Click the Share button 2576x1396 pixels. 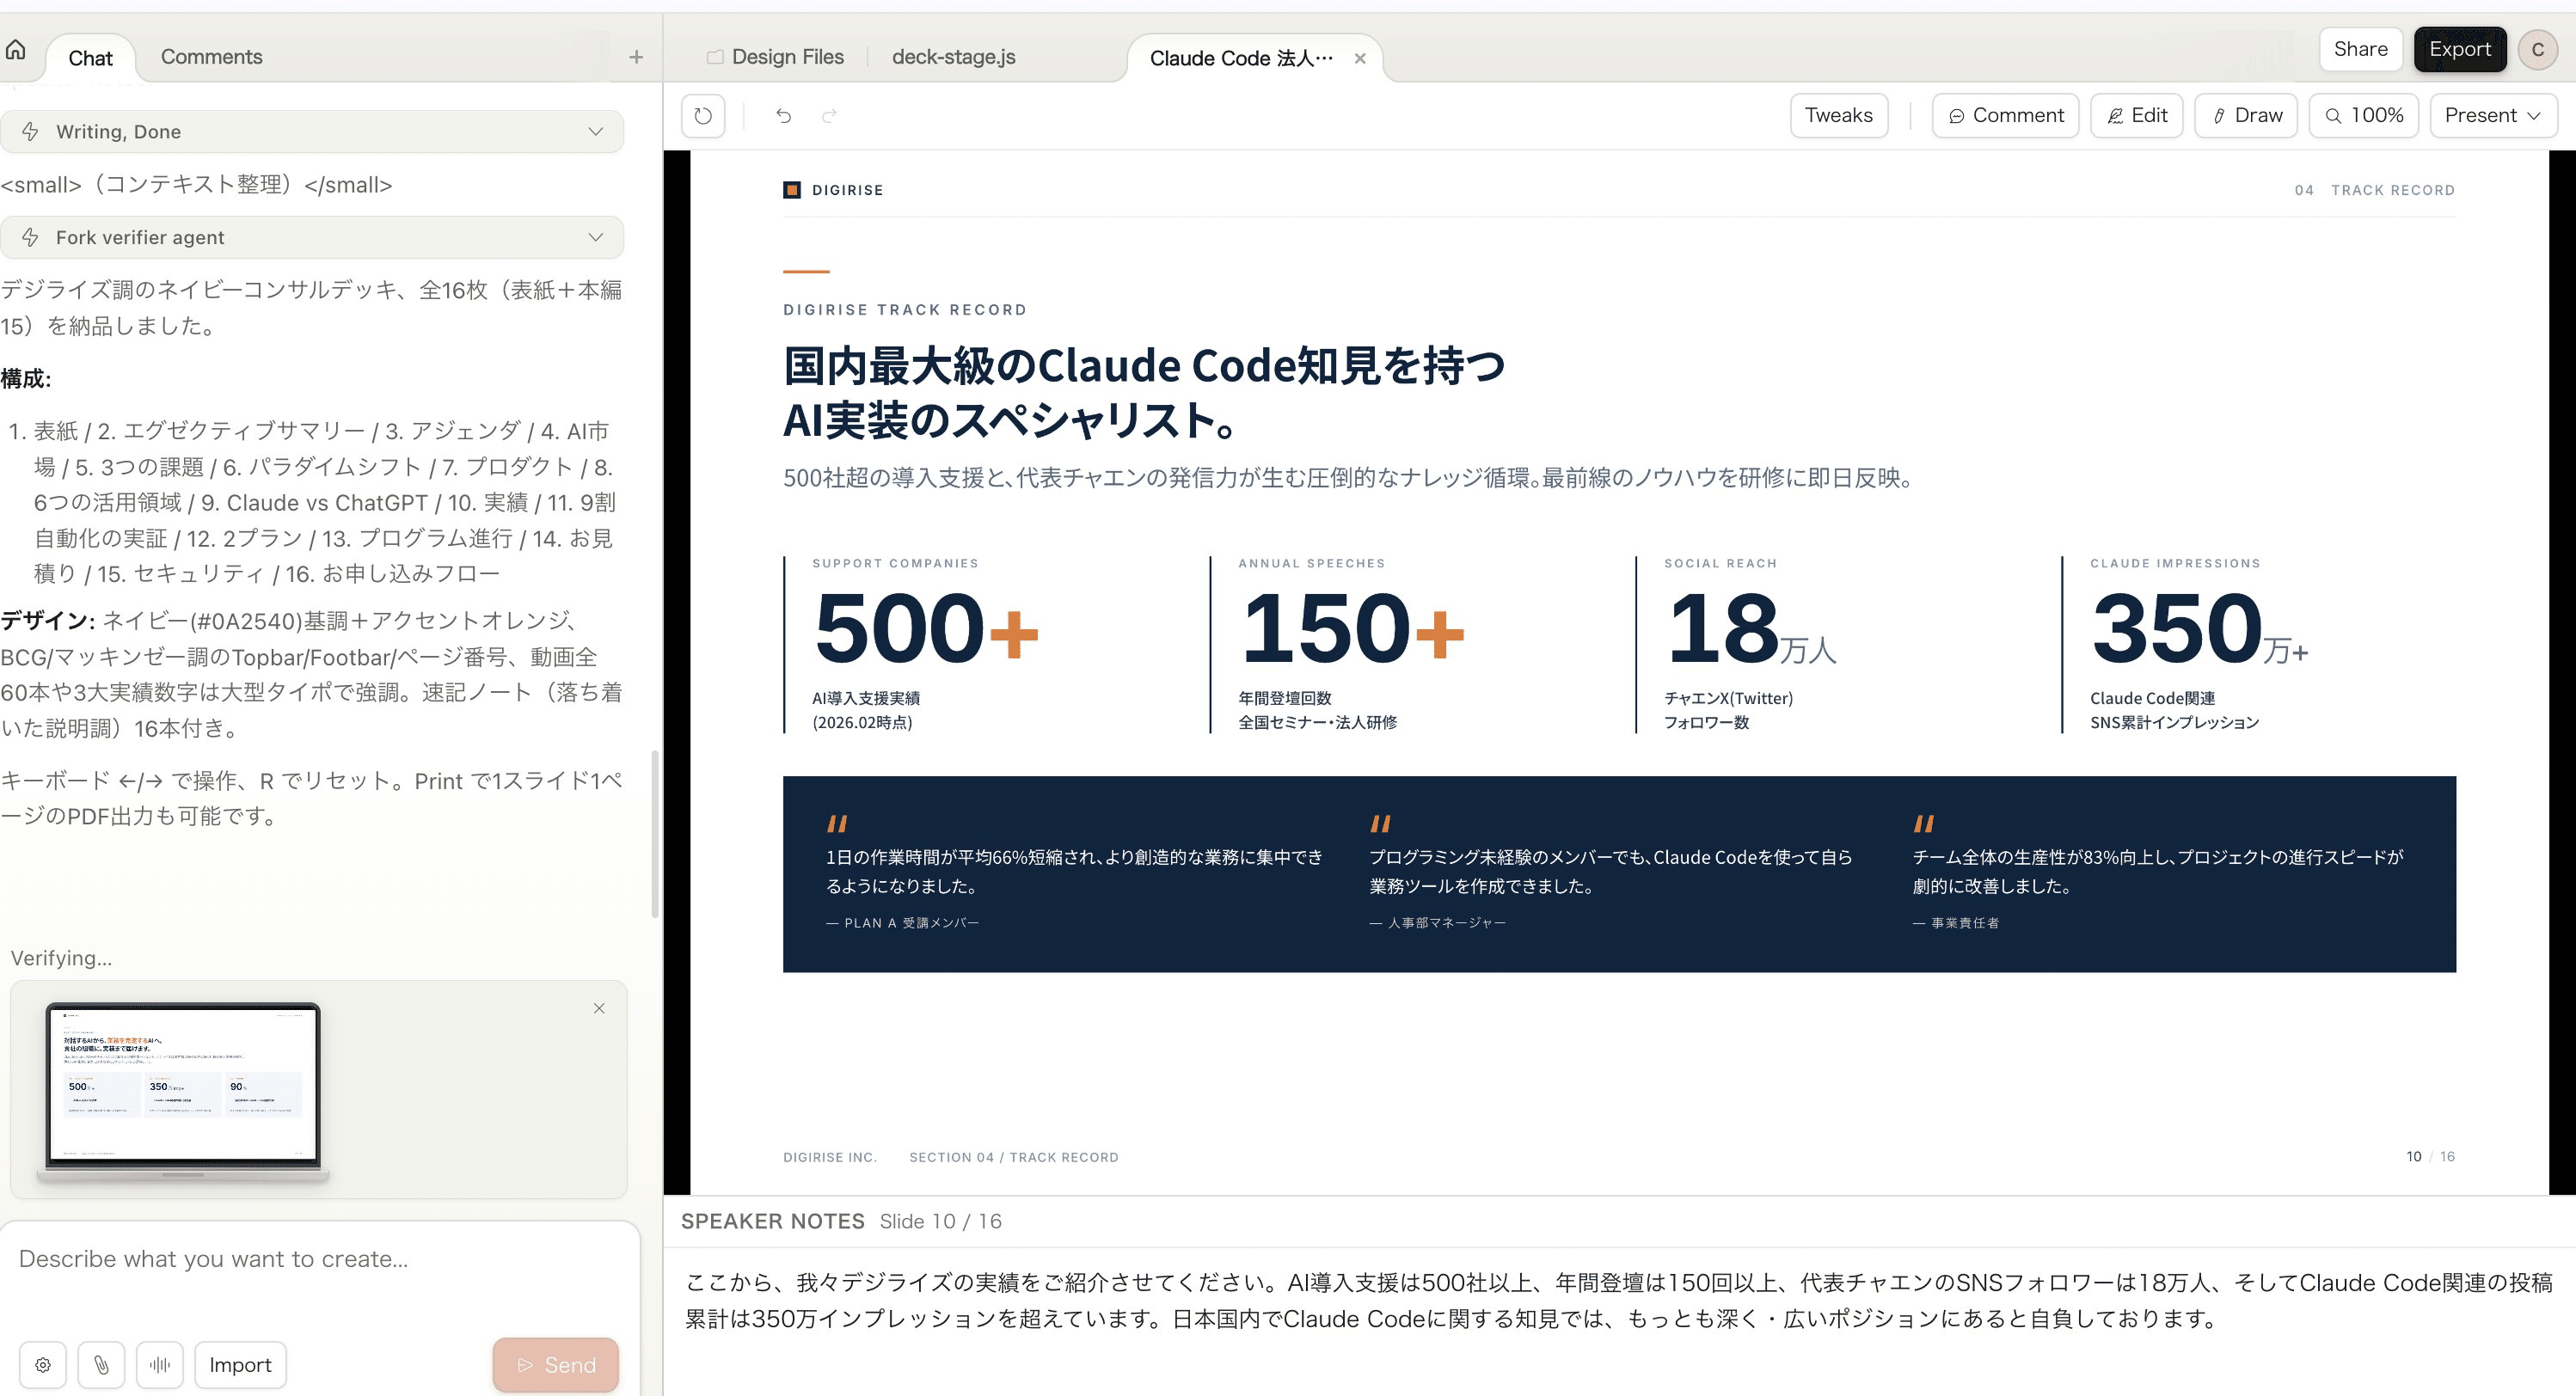(x=2360, y=49)
